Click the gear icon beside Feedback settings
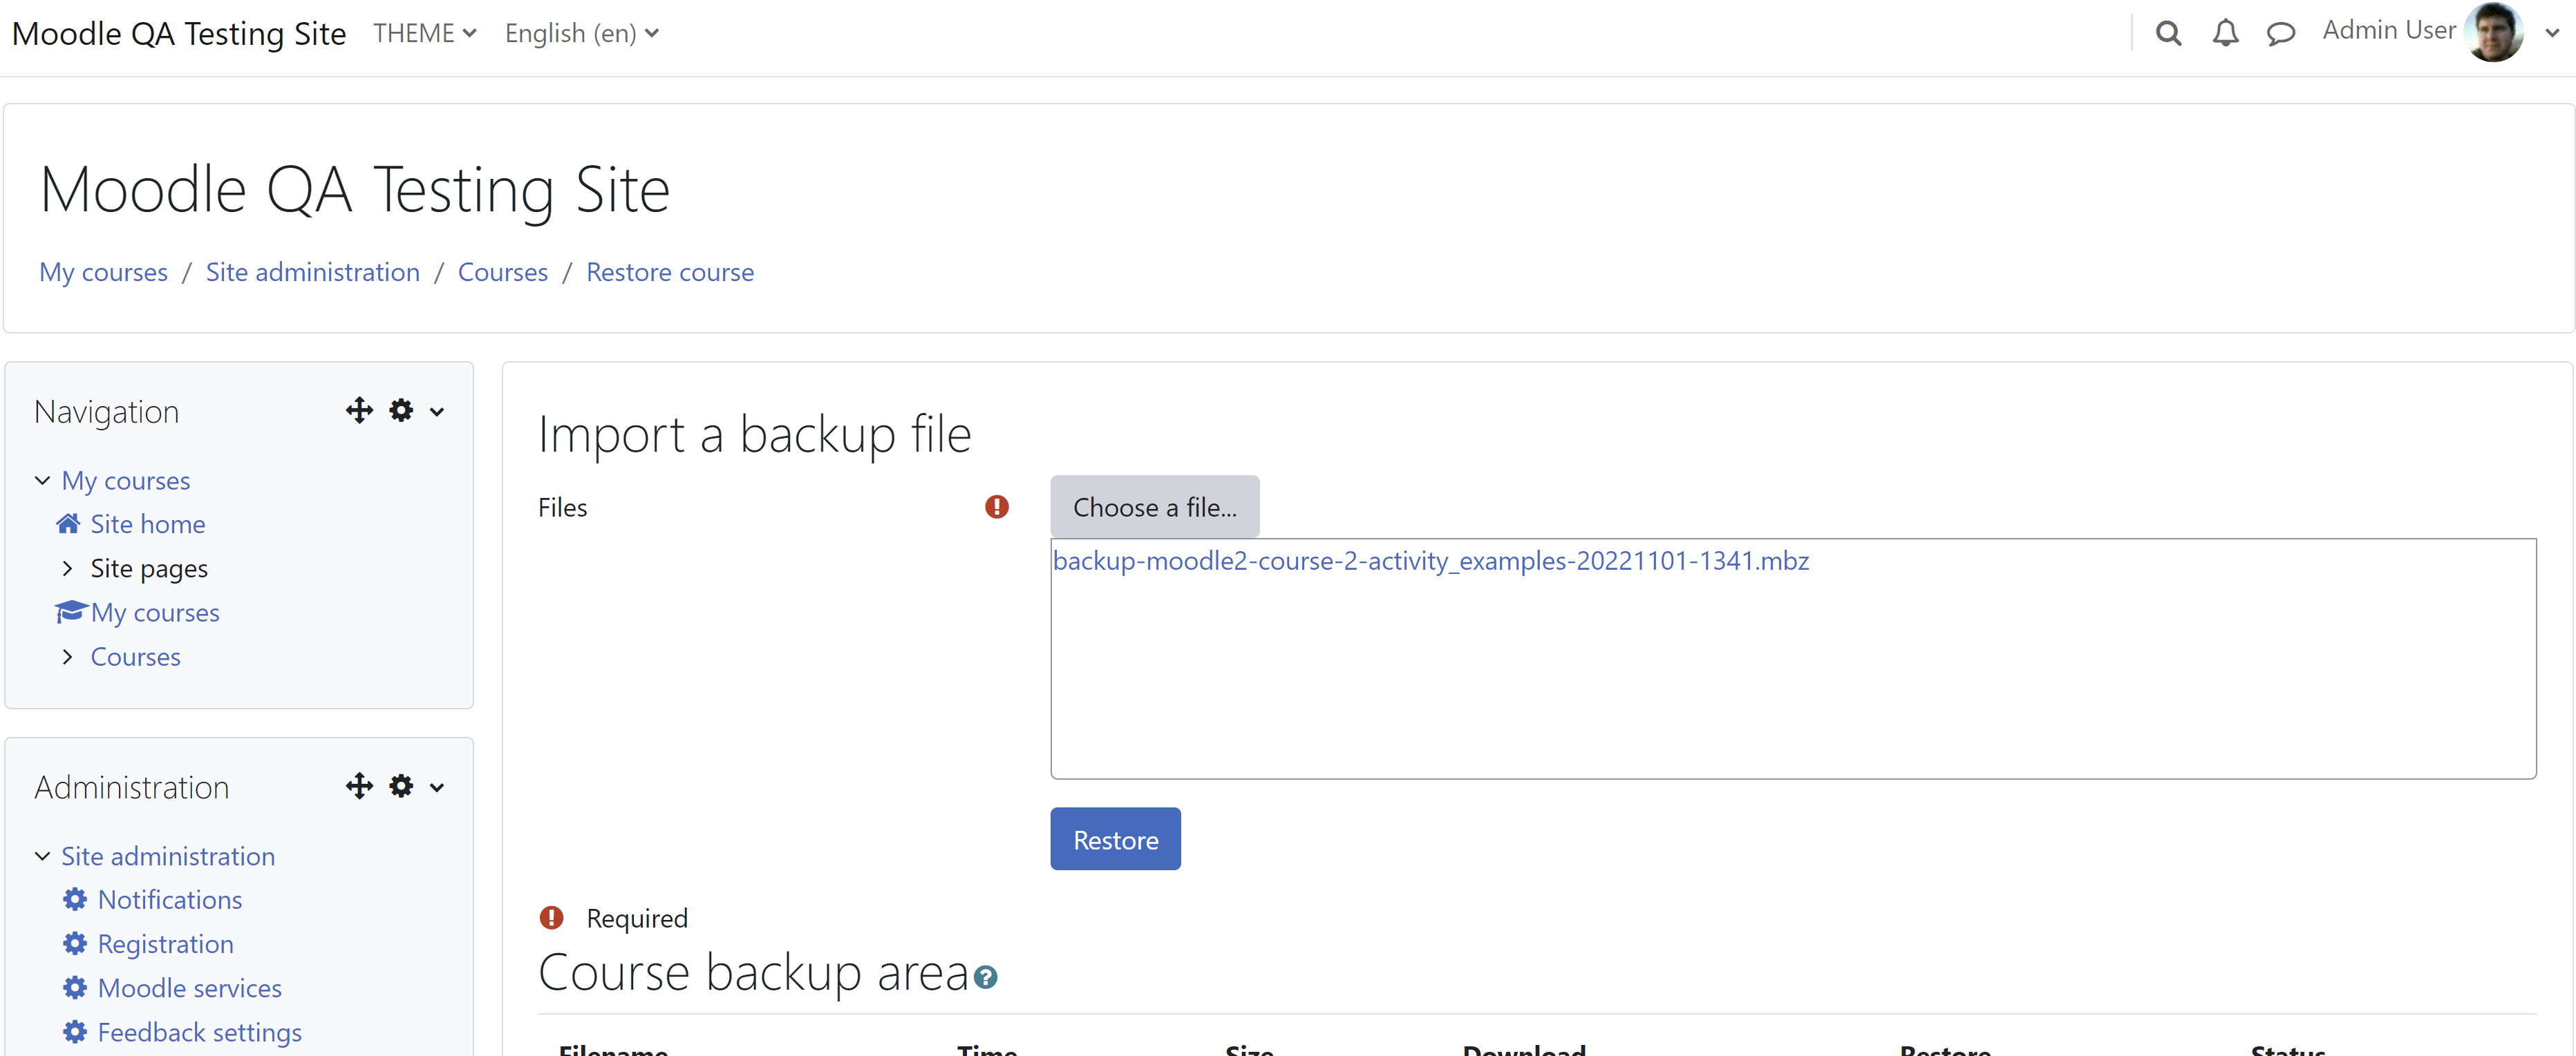This screenshot has width=2576, height=1056. [75, 1031]
